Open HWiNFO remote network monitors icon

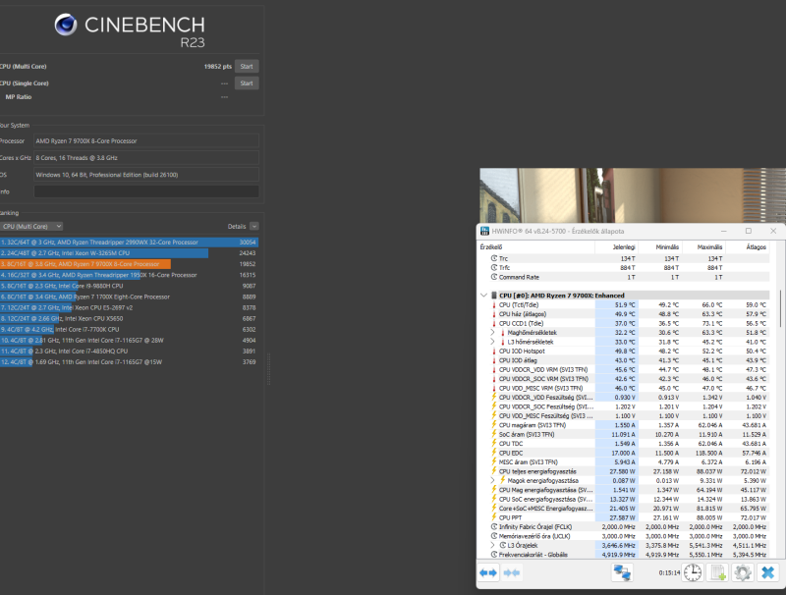coord(622,572)
